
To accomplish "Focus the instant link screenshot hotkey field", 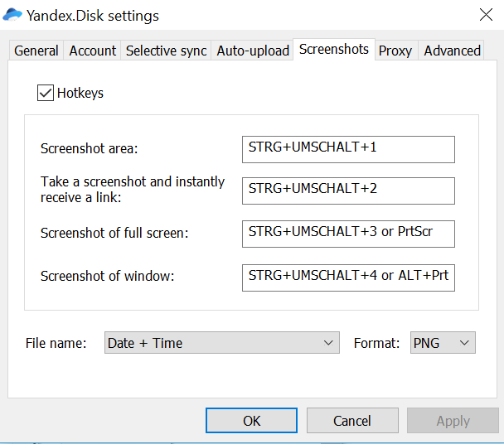I will (348, 191).
